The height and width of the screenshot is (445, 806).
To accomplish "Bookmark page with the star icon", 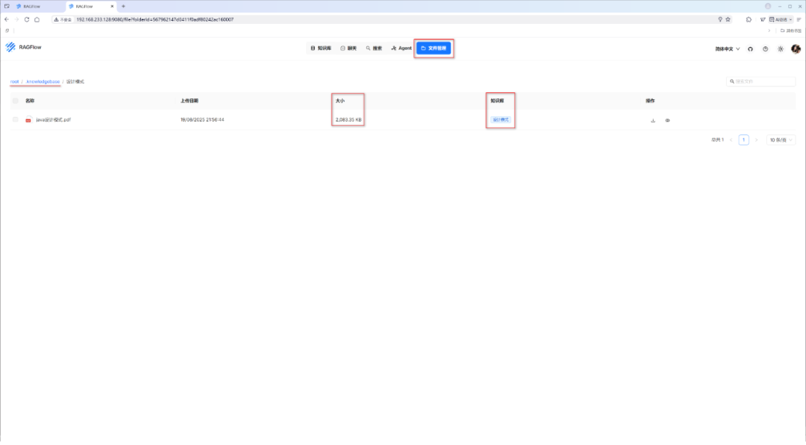I will (728, 19).
